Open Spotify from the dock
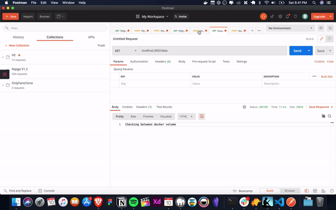Viewport: 336px width, 210px height. click(x=134, y=202)
